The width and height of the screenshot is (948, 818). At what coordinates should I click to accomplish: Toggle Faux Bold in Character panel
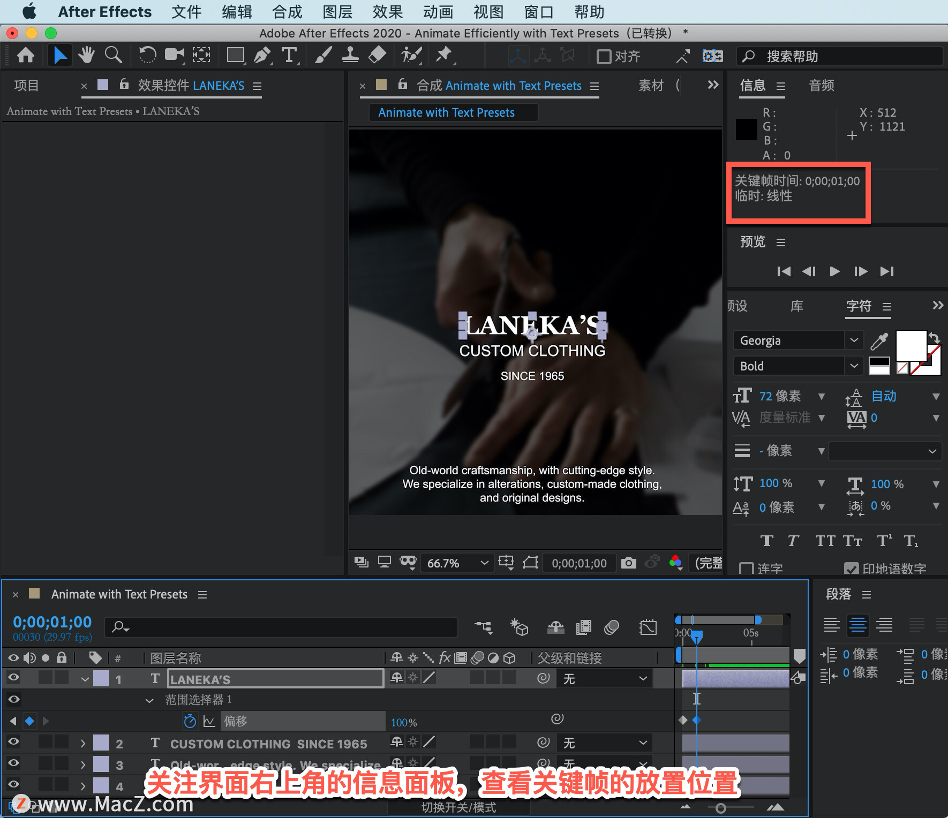coord(766,541)
